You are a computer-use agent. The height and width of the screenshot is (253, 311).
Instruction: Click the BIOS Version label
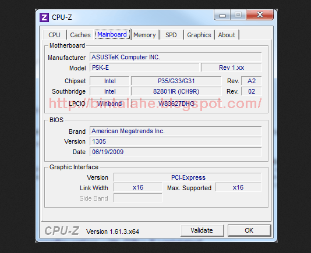(x=75, y=141)
